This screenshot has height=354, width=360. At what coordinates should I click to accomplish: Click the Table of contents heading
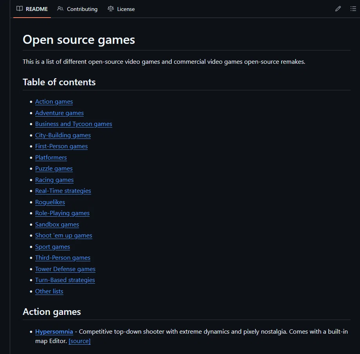click(x=59, y=82)
